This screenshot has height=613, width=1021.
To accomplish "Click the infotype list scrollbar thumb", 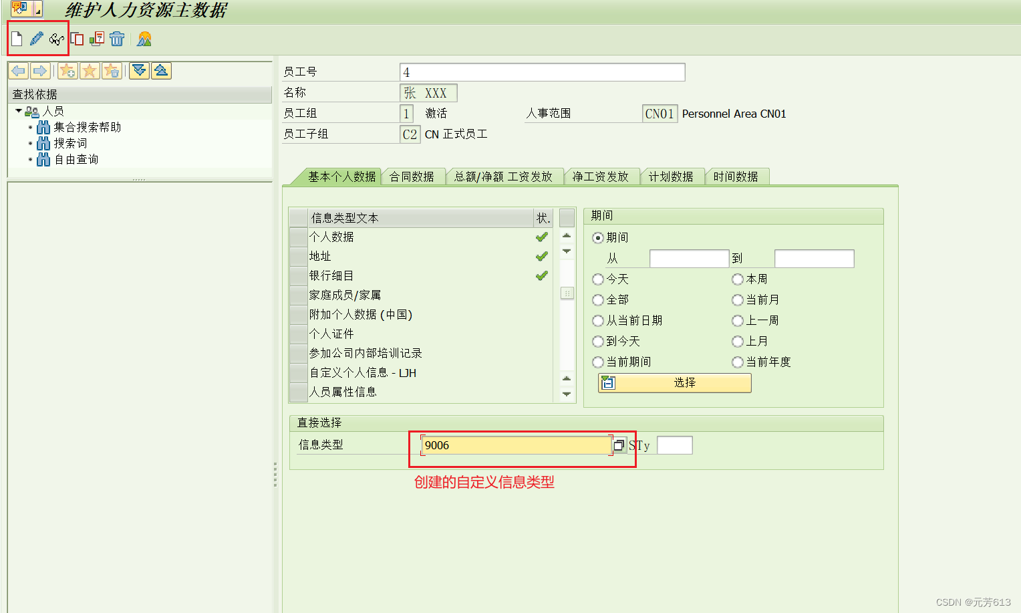I will 567,293.
